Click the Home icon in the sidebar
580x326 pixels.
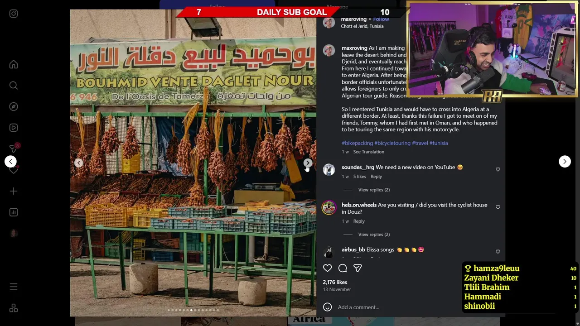point(14,65)
